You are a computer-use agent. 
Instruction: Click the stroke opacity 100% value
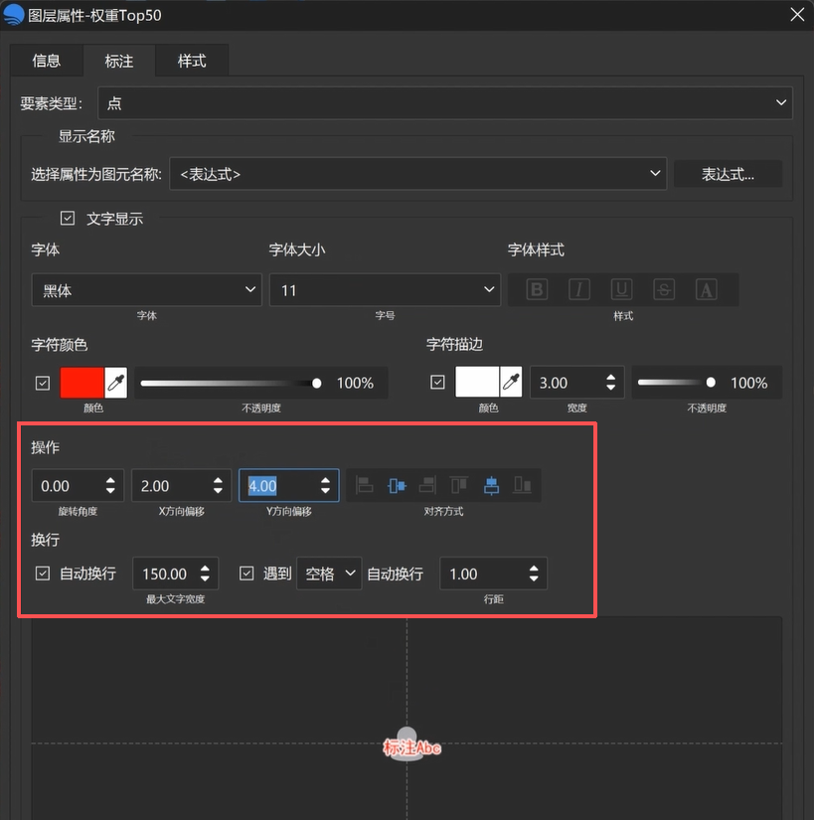[748, 383]
